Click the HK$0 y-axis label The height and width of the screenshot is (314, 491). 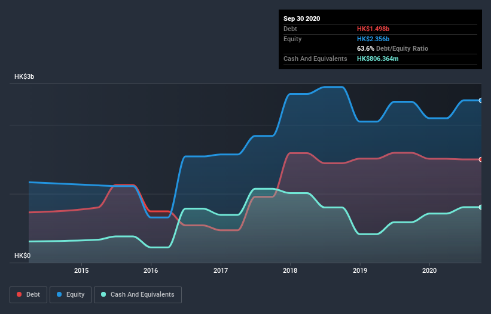(22, 255)
